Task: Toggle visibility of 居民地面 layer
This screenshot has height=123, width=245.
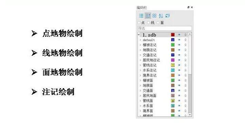Action: (179, 96)
